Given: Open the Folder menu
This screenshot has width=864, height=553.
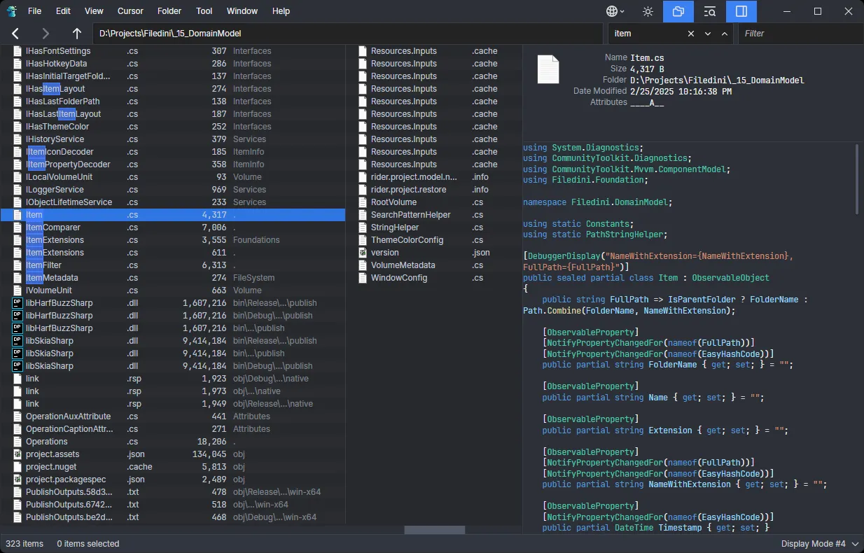Looking at the screenshot, I should pos(169,11).
